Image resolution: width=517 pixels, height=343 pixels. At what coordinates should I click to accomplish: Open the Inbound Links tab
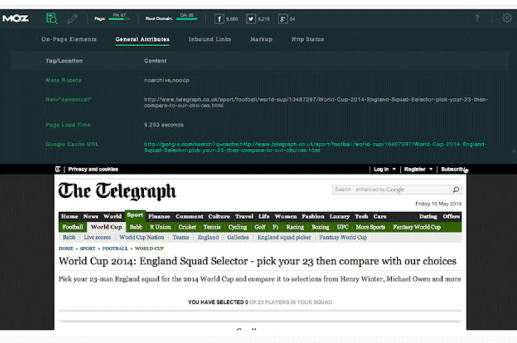coord(209,39)
